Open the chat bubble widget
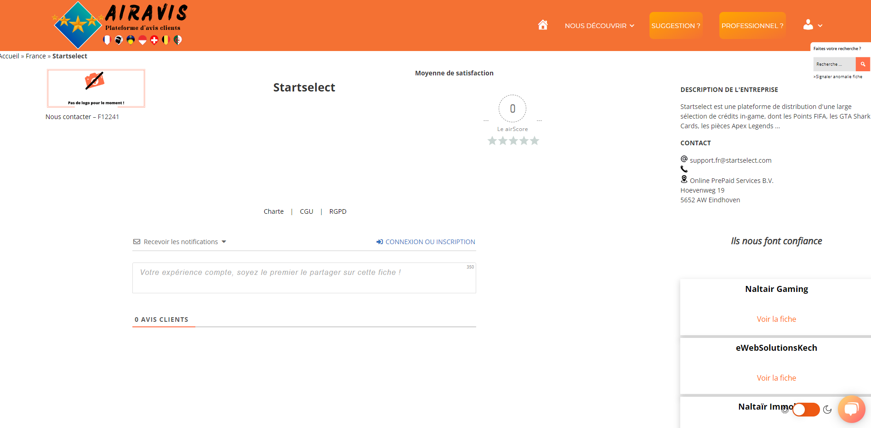This screenshot has height=428, width=871. point(851,409)
